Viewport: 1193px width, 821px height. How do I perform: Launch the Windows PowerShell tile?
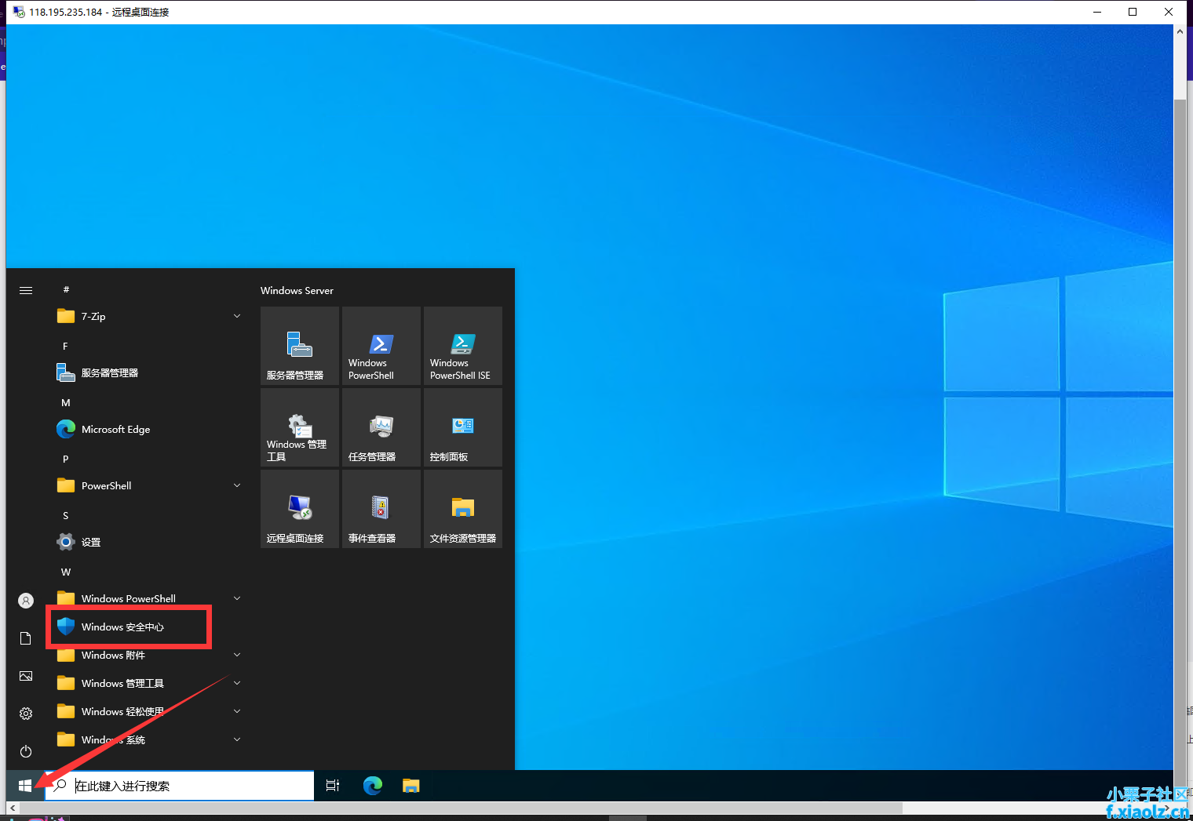click(381, 346)
